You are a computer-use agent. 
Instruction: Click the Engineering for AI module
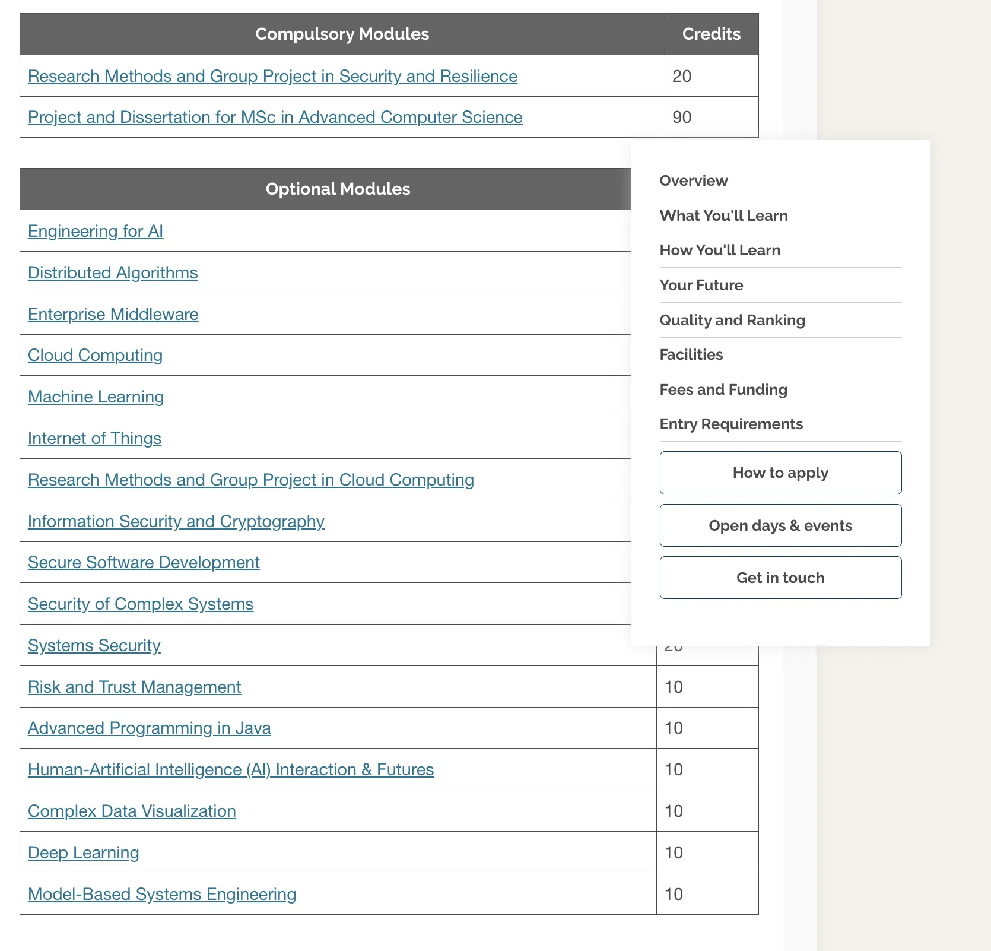[x=96, y=232]
